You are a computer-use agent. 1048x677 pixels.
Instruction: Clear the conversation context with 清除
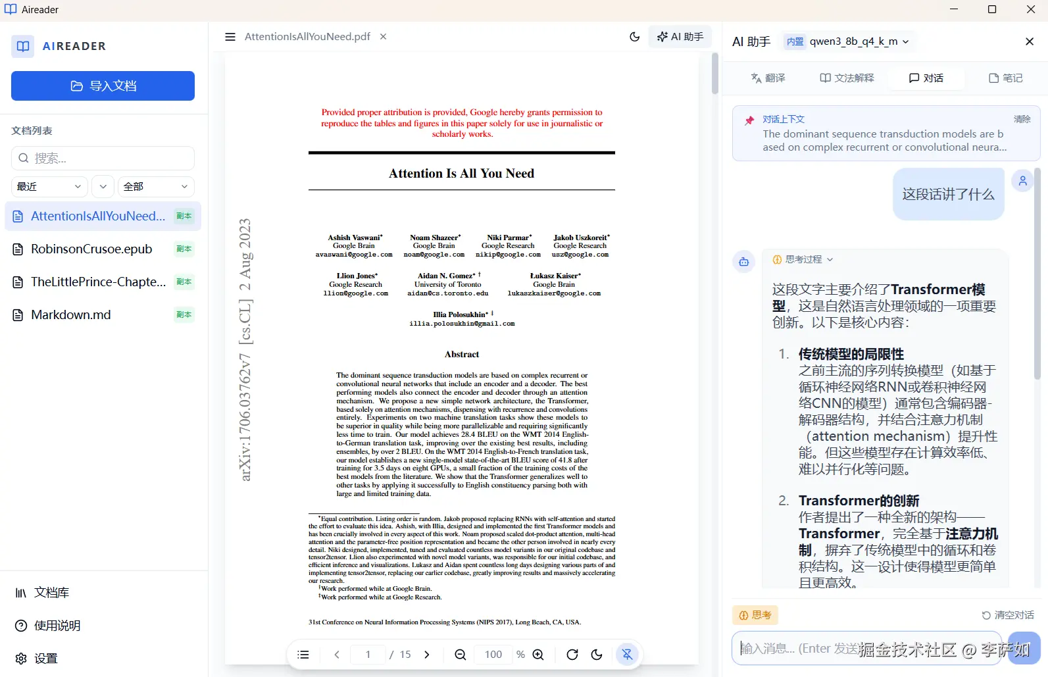(x=1022, y=119)
